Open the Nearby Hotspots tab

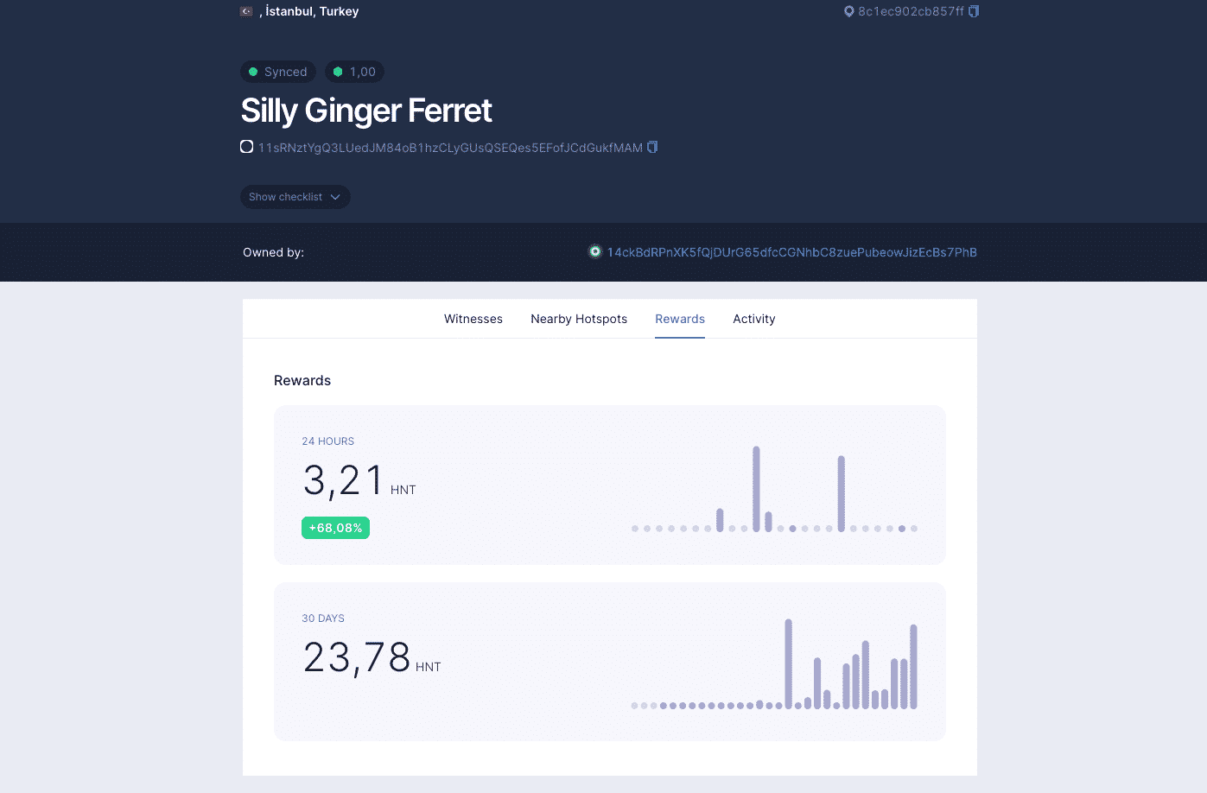579,319
